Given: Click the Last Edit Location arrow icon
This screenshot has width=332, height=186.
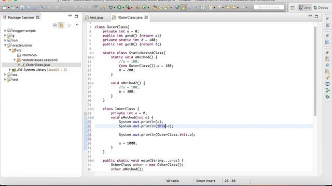Looking at the screenshot, I should point(228,7).
